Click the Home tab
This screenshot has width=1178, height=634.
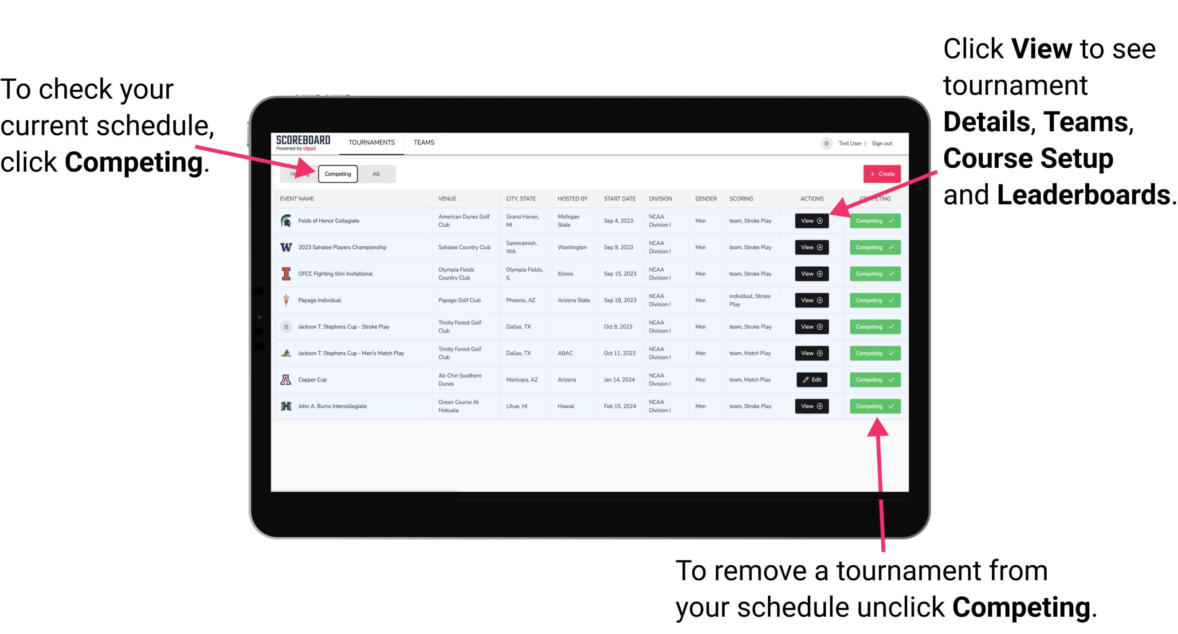click(x=297, y=174)
